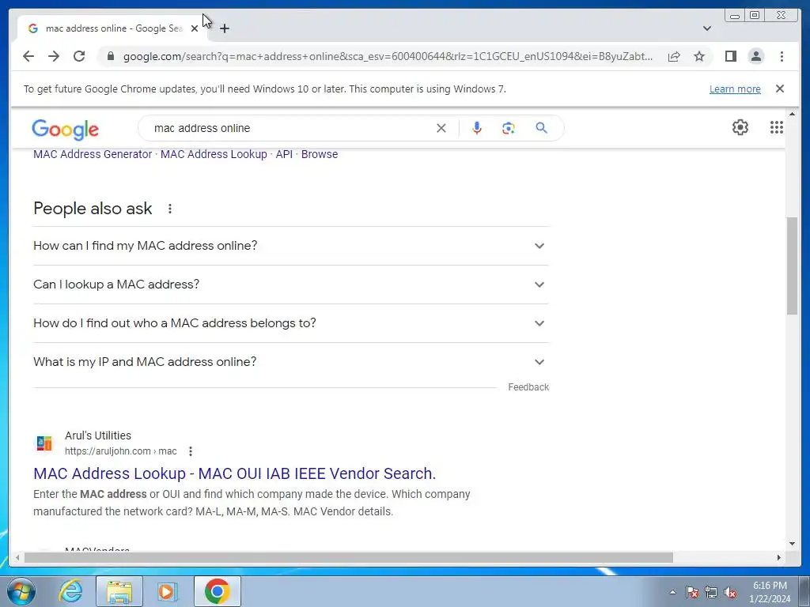Click the horizontal scrollbar thumb

pos(349,557)
